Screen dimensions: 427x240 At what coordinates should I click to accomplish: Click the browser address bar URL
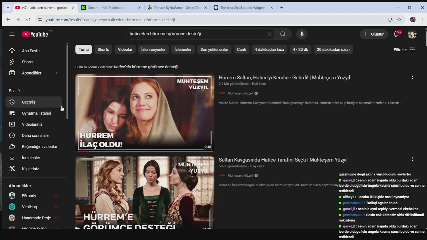(110, 20)
